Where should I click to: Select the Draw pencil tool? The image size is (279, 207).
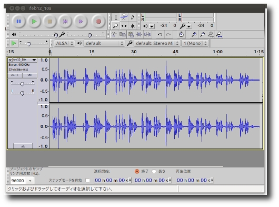pos(132,17)
